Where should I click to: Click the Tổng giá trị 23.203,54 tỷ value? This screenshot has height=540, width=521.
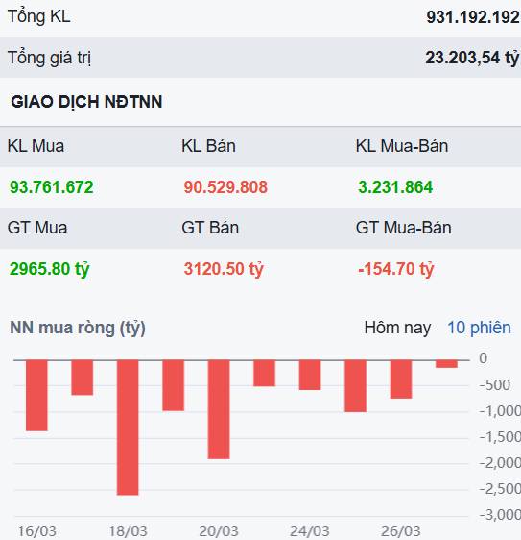tap(472, 58)
